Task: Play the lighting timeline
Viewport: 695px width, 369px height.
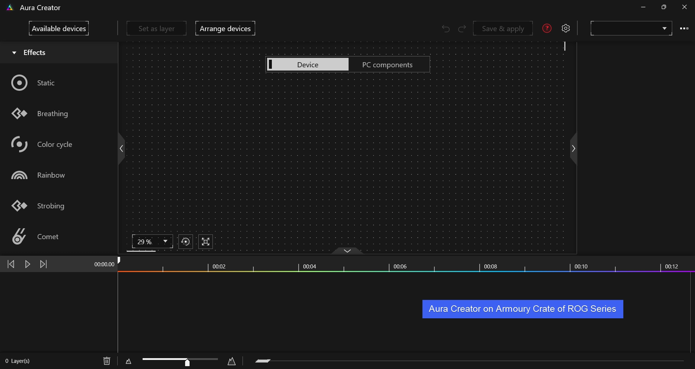Action: (28, 264)
